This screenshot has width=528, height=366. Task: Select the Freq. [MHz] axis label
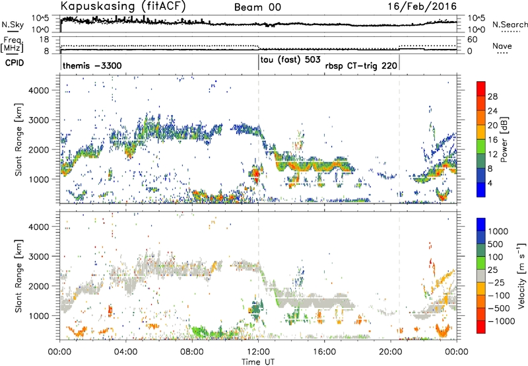12,44
